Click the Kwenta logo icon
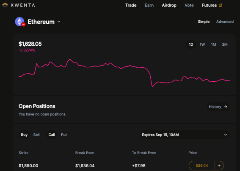 coord(5,5)
